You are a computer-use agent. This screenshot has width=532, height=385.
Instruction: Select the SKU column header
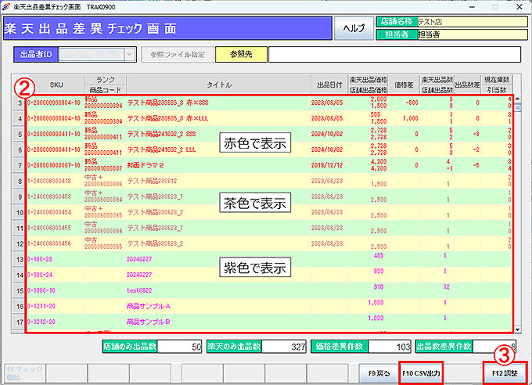[x=57, y=84]
